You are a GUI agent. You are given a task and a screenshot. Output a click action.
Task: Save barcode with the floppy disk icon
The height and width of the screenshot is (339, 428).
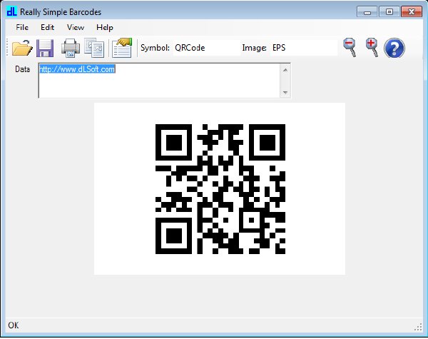tap(45, 48)
